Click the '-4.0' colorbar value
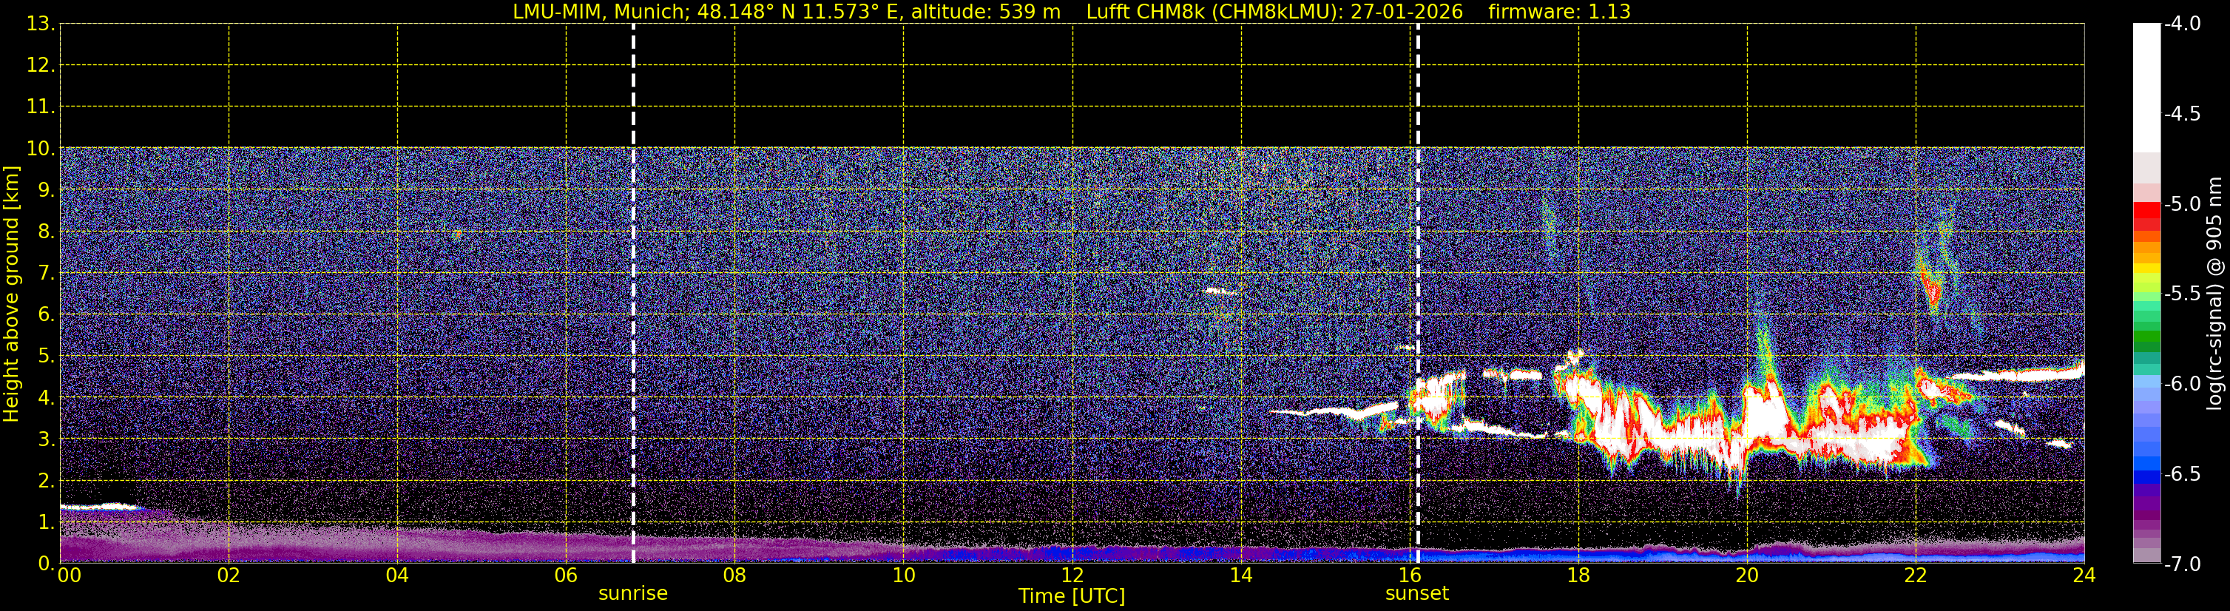 [2183, 24]
